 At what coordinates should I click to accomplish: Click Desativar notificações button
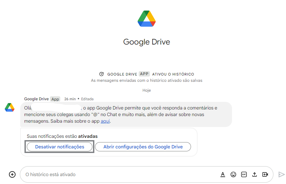click(60, 147)
